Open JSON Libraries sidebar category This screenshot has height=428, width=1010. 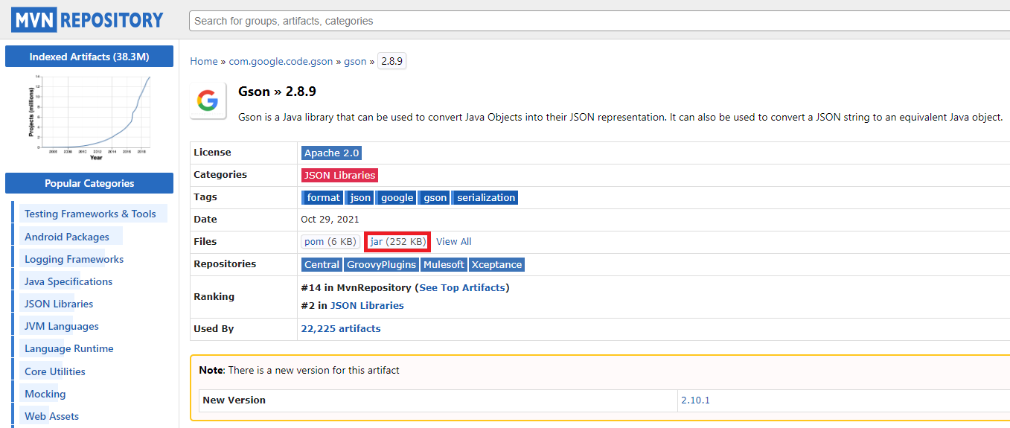pyautogui.click(x=59, y=304)
